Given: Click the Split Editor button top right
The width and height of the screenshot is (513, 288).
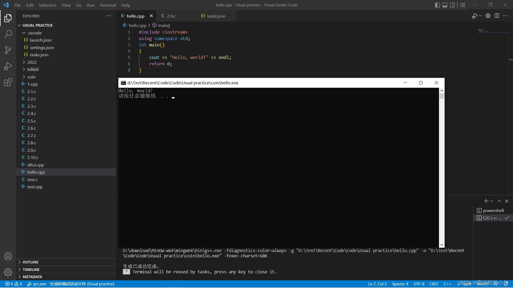Looking at the screenshot, I should pos(497,16).
